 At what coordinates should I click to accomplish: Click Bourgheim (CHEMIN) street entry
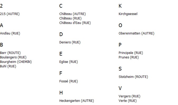(x=16, y=62)
